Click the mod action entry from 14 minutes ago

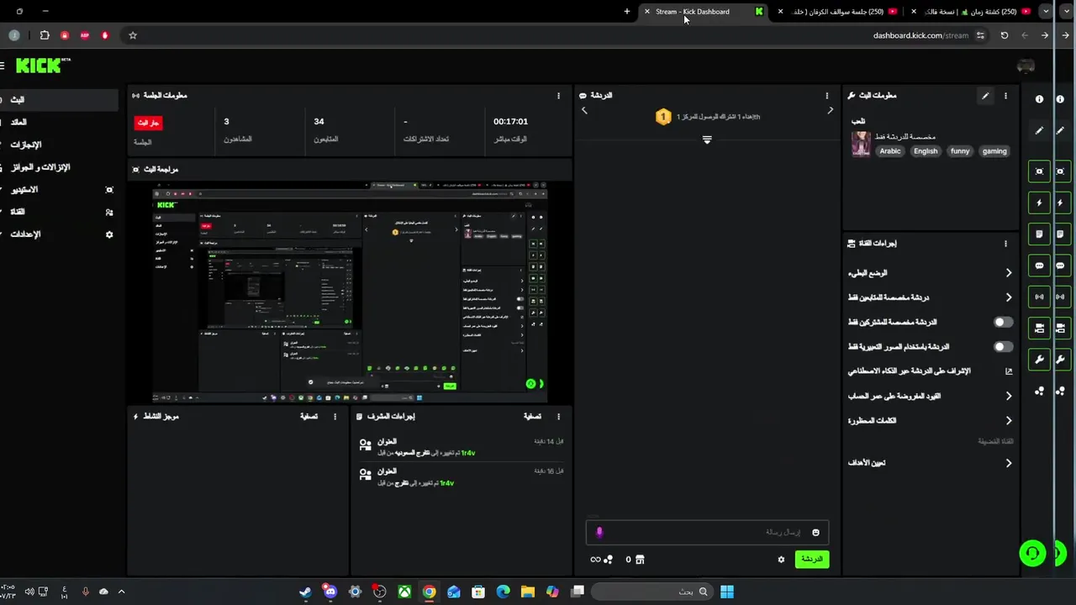coord(461,447)
